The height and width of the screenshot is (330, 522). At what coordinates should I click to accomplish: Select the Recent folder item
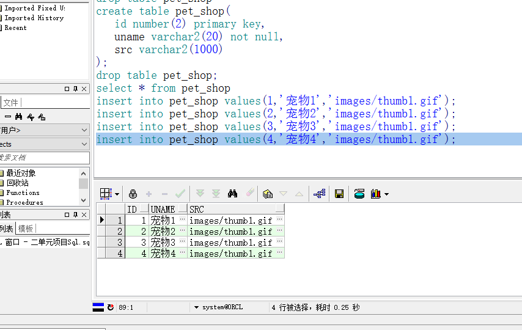[x=15, y=28]
